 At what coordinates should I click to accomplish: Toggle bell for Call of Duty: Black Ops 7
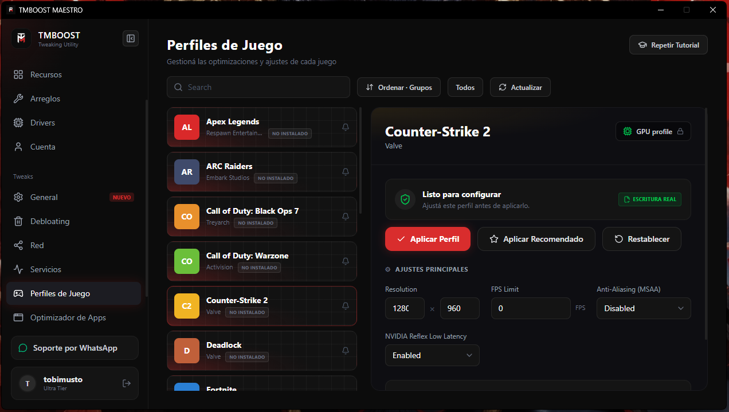tap(346, 217)
